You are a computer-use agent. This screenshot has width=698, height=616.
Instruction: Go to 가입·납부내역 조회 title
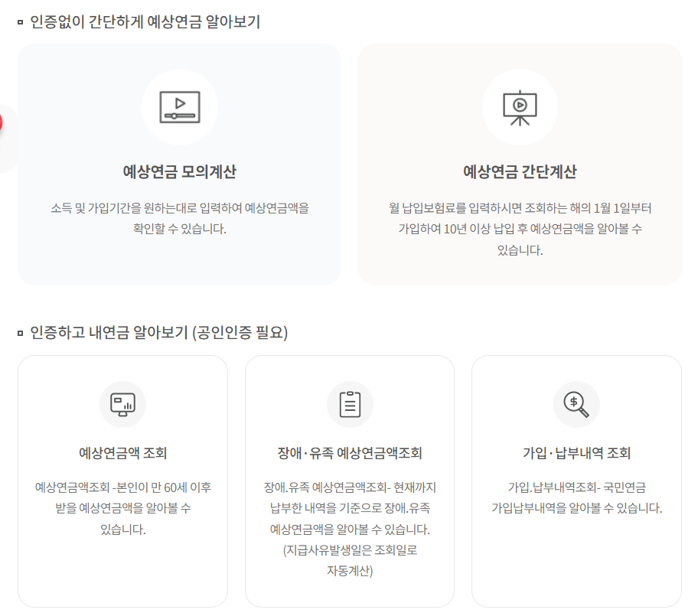coord(576,453)
